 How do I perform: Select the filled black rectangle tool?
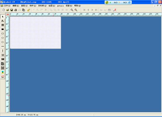(x=3, y=29)
